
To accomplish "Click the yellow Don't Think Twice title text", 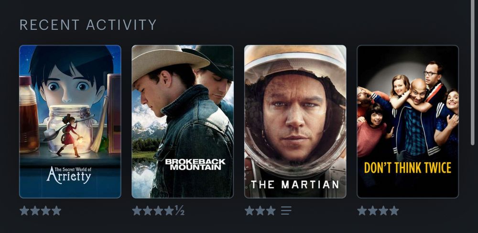I will pyautogui.click(x=408, y=168).
